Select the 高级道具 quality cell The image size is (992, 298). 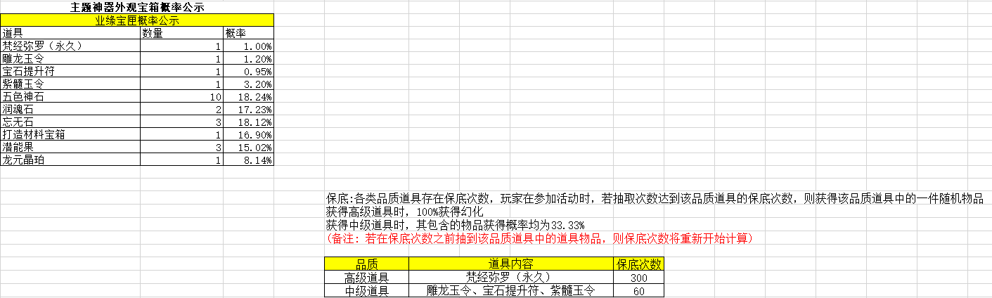[366, 277]
